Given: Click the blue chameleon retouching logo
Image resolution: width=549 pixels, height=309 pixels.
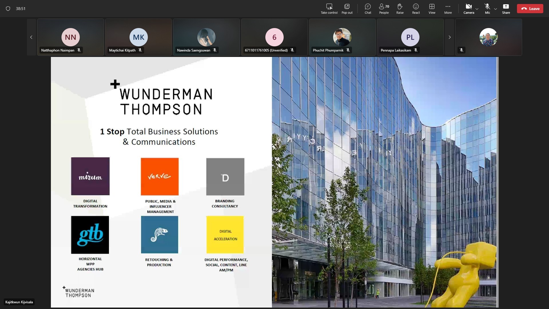Looking at the screenshot, I should pyautogui.click(x=160, y=235).
